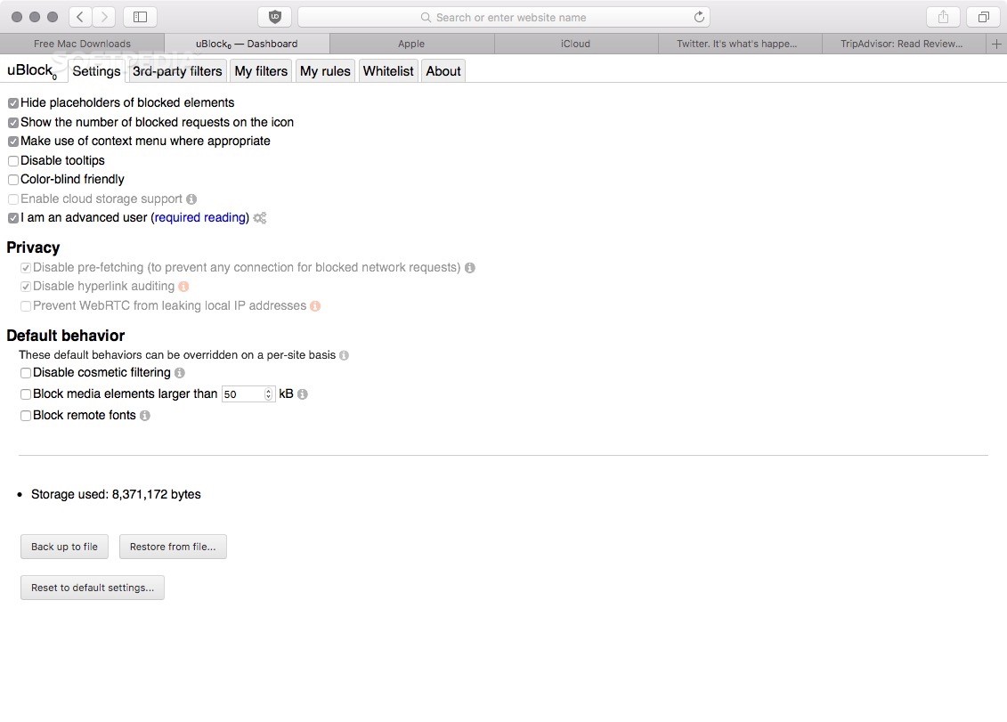Click the Share icon in Safari's toolbar
This screenshot has width=1007, height=722.
coord(942,16)
